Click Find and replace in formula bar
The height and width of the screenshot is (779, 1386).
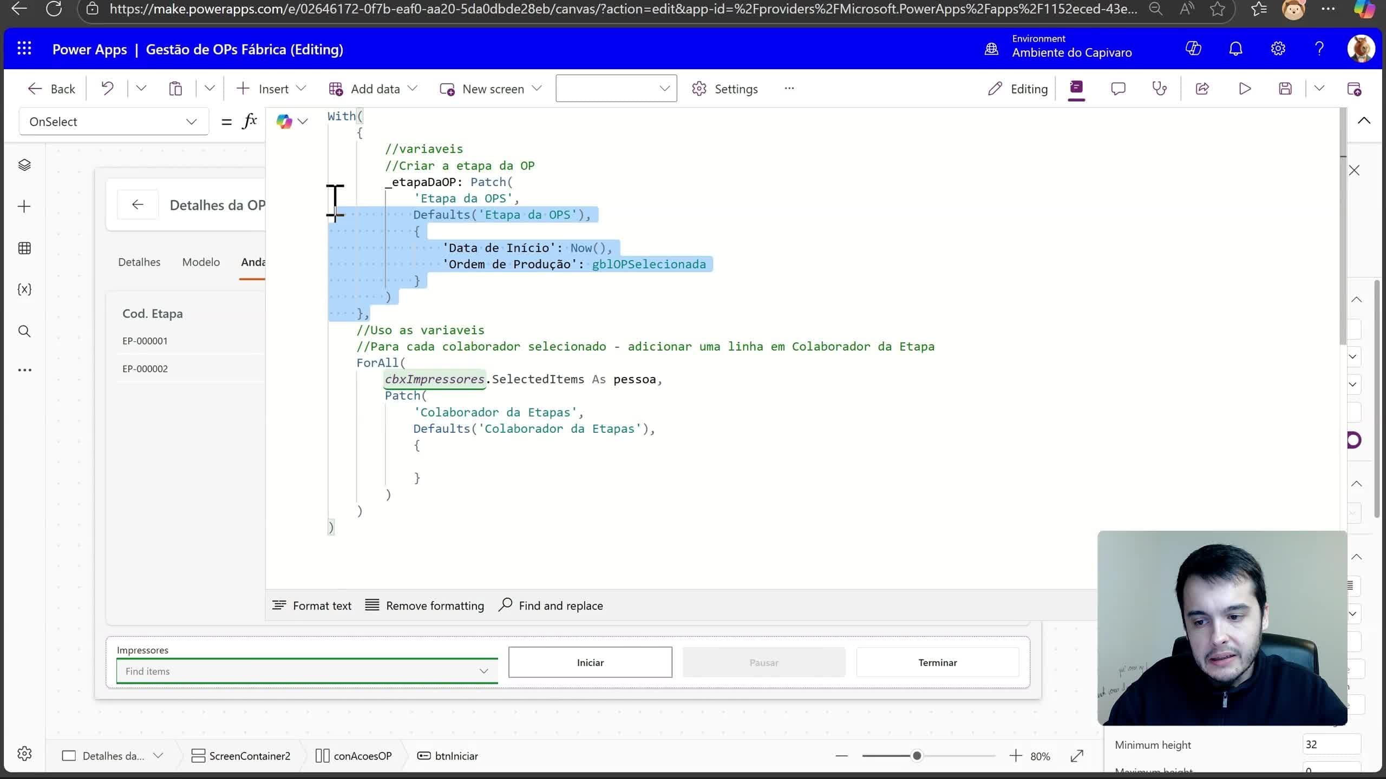[x=550, y=605]
